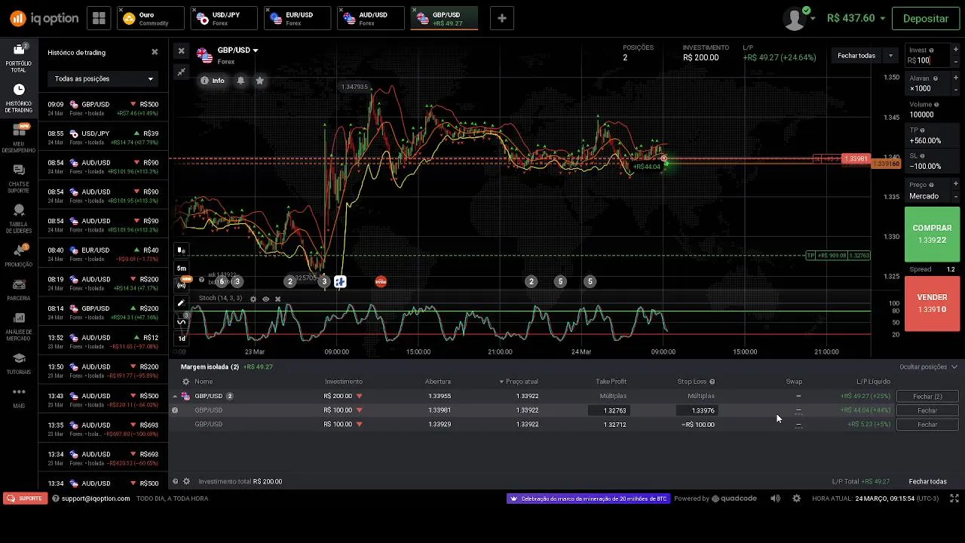Click Fechar on the 1.33929 position
Screen dimensions: 965x543
(927, 425)
